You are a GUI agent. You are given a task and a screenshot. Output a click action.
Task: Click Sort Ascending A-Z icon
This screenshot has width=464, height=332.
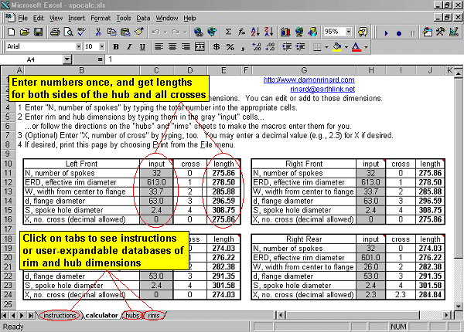255,32
